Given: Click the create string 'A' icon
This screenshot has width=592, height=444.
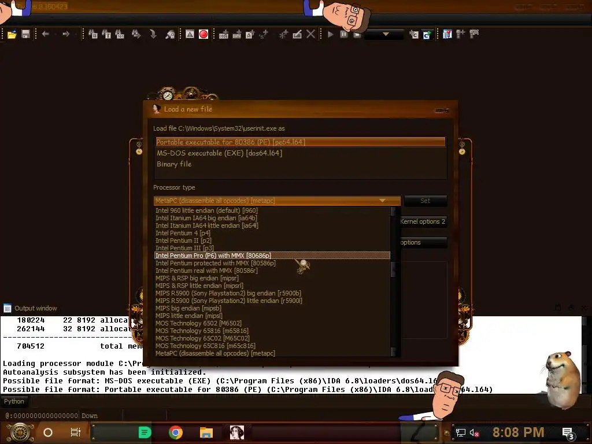Looking at the screenshot, I should pyautogui.click(x=250, y=34).
